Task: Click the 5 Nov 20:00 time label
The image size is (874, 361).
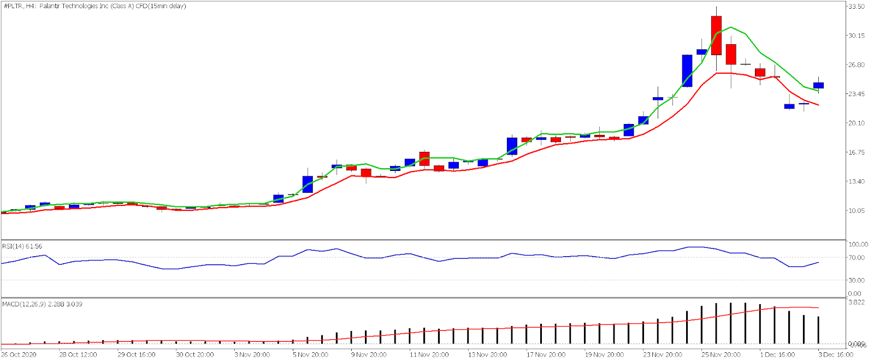Action: click(310, 354)
